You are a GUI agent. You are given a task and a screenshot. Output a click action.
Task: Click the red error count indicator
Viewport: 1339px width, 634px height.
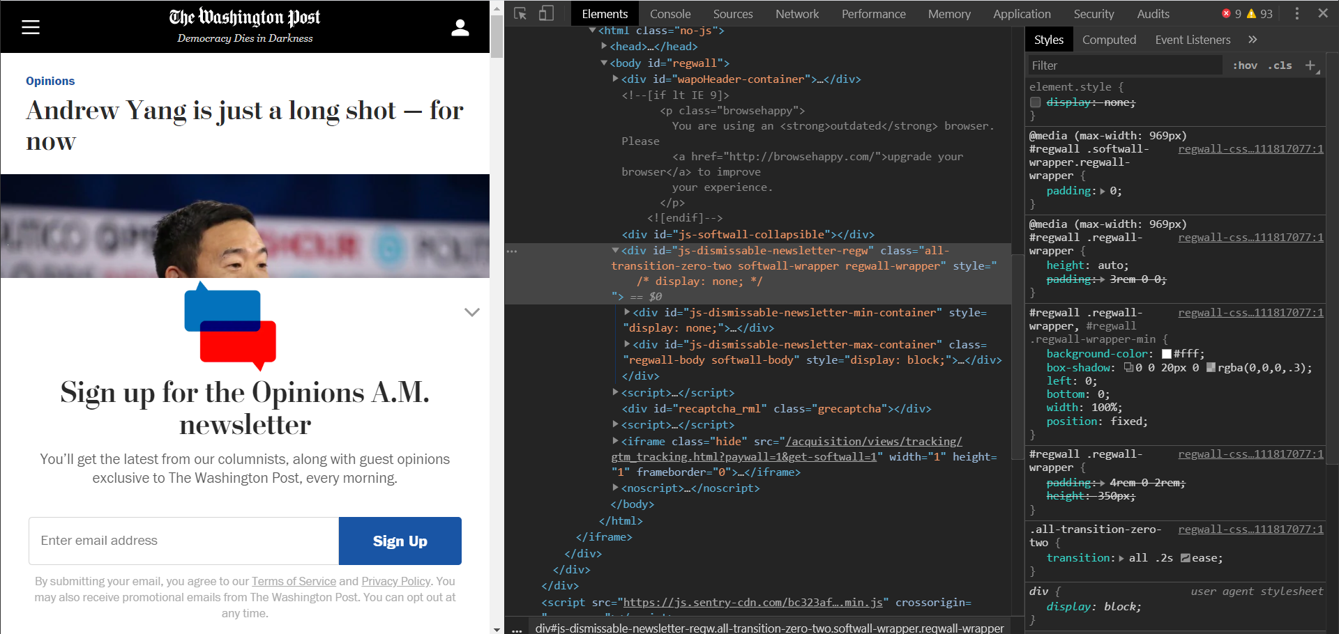coord(1231,14)
